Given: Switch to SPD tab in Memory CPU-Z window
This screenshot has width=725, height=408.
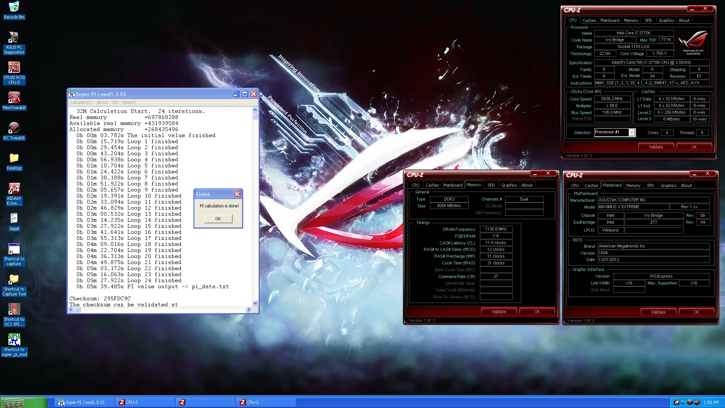Looking at the screenshot, I should (491, 185).
